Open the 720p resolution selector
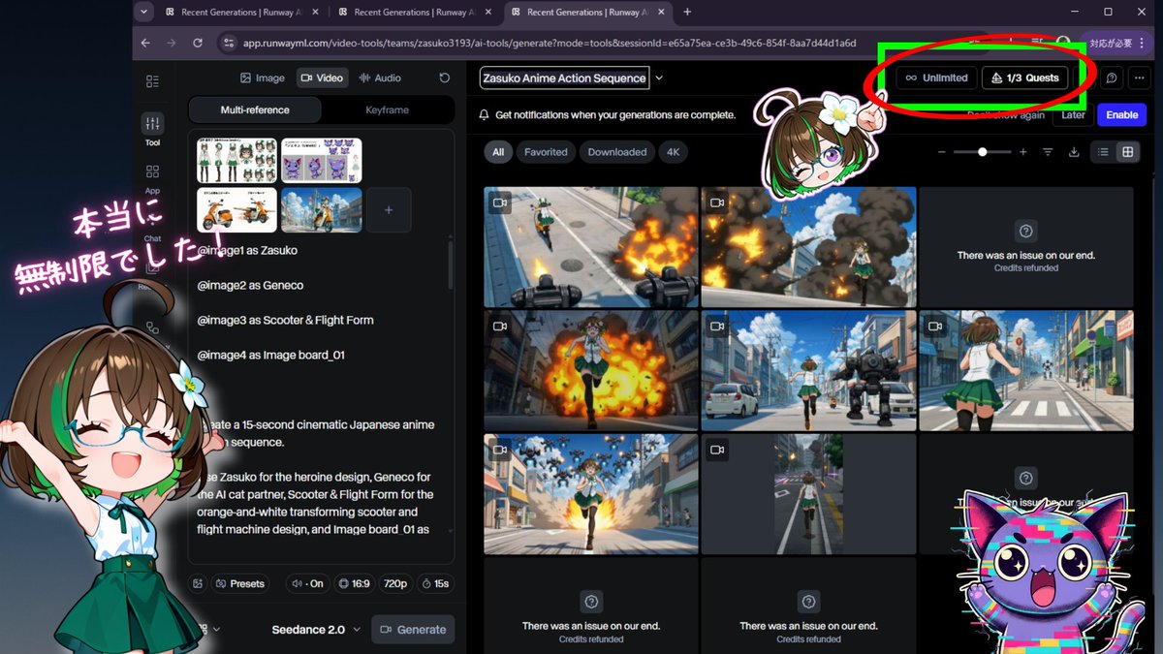Image resolution: width=1163 pixels, height=654 pixels. pyautogui.click(x=395, y=583)
